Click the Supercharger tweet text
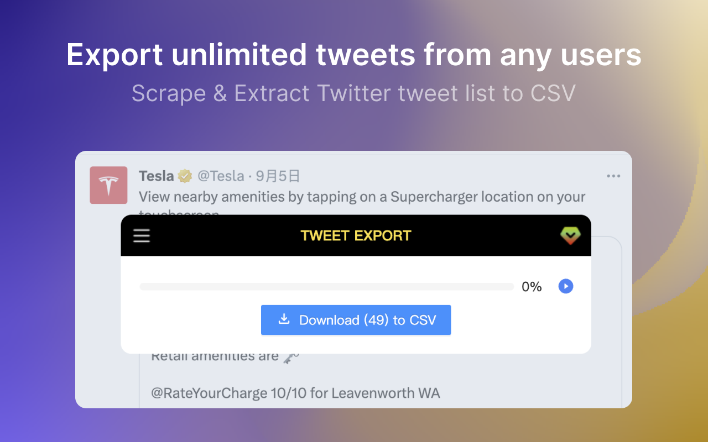708x442 pixels. click(362, 197)
